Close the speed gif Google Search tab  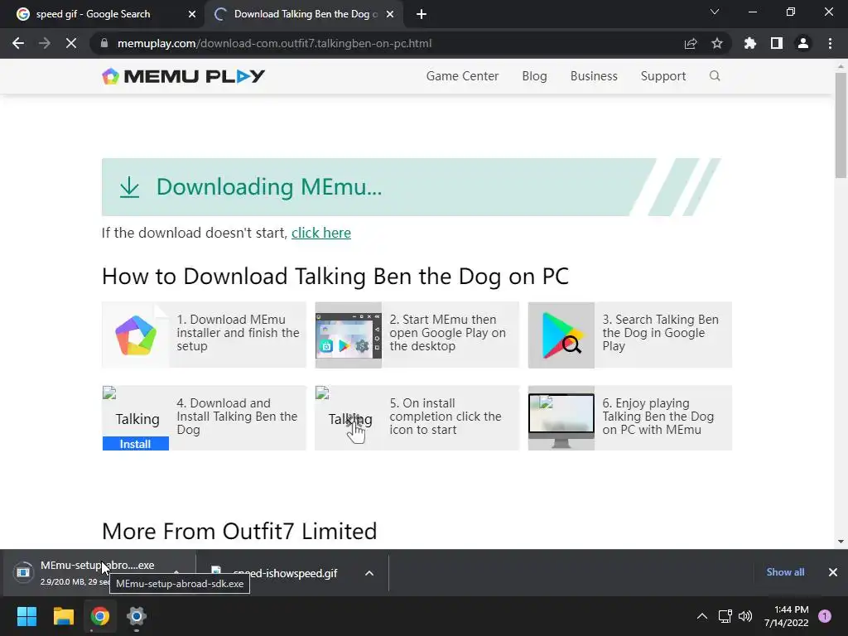pyautogui.click(x=192, y=14)
